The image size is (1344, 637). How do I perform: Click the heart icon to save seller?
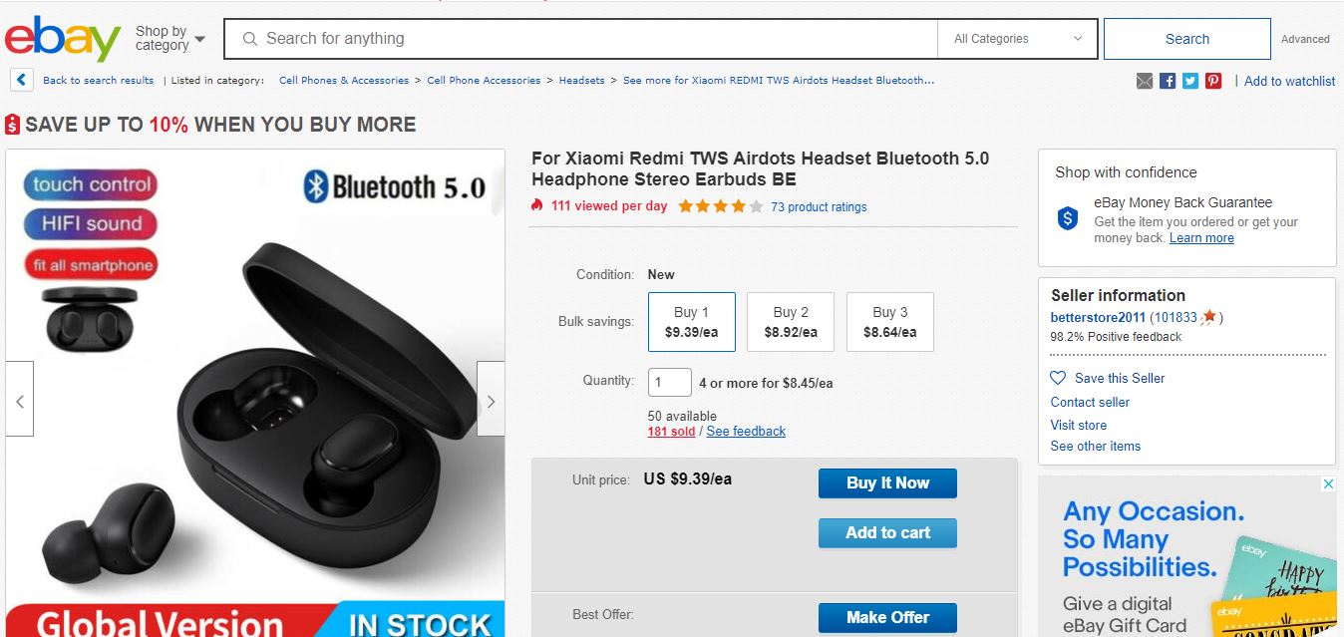click(1058, 378)
